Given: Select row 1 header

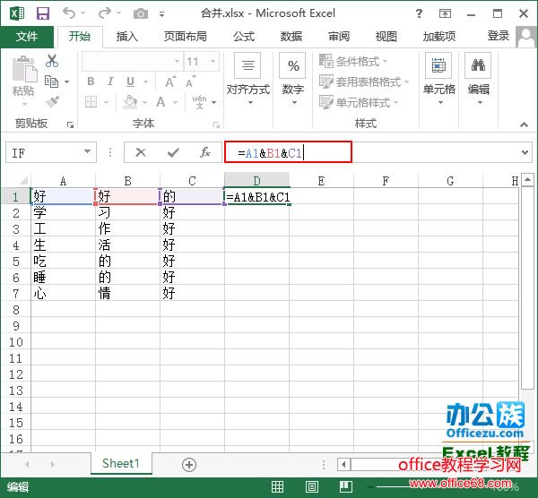Looking at the screenshot, I should 16,197.
